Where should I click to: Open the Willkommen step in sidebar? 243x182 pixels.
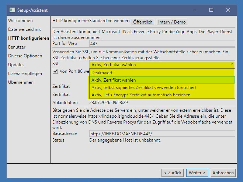[x=20, y=21]
